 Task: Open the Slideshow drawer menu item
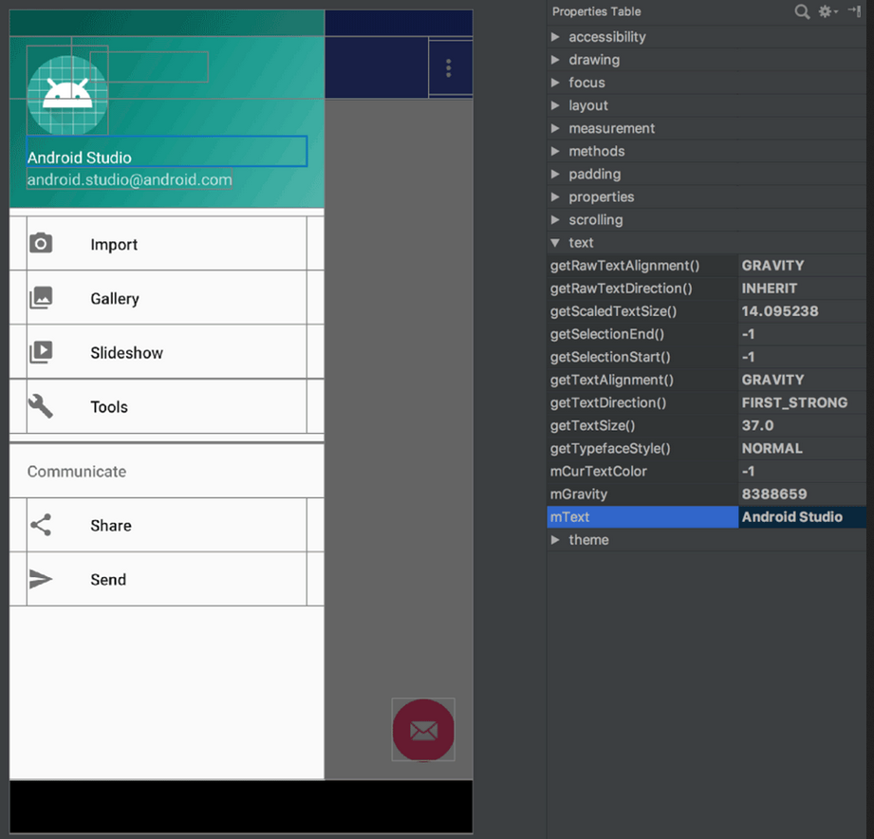click(x=167, y=352)
